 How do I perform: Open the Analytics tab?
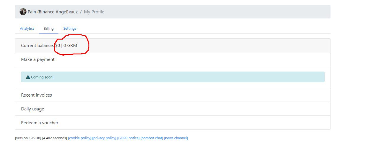tap(27, 29)
